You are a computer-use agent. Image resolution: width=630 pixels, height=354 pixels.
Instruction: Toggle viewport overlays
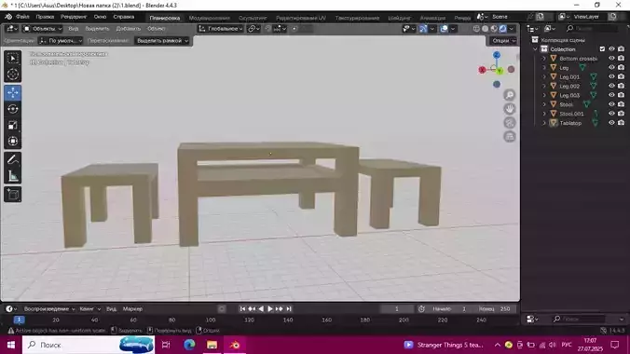coord(444,29)
